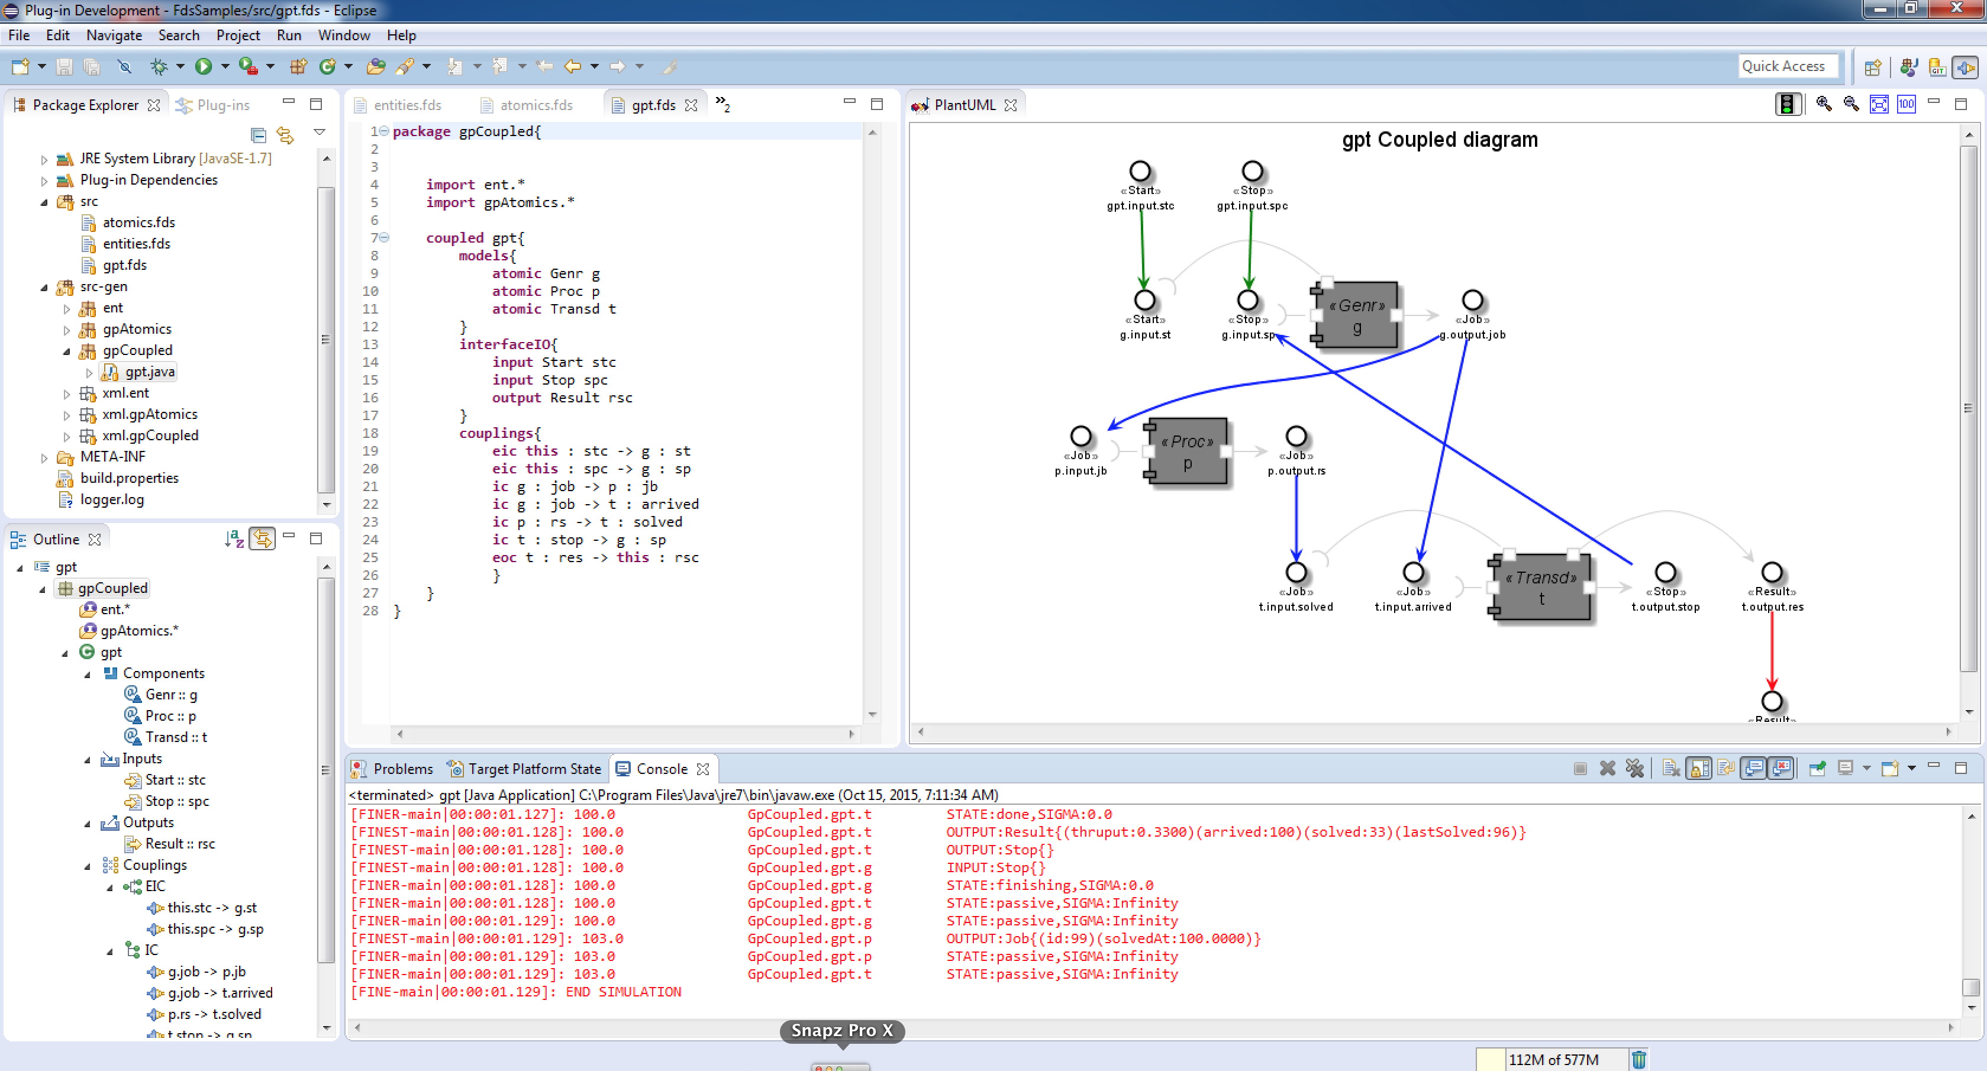
Task: Click PlantUML horizontal scrollbar right arrow
Action: [x=1949, y=731]
